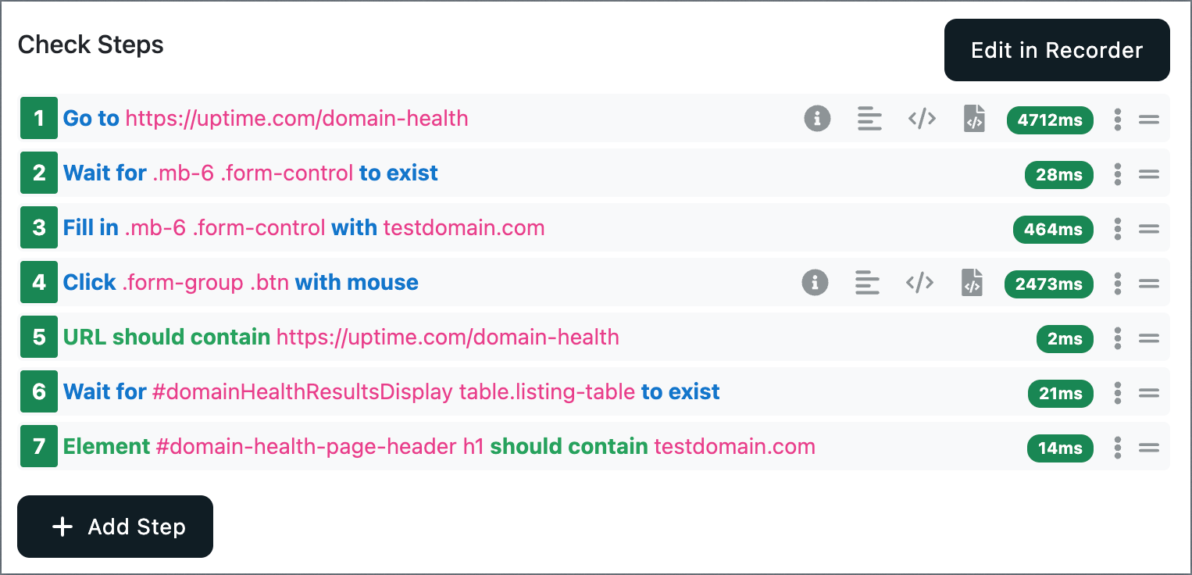
Task: View code brackets icon on step 4
Action: pyautogui.click(x=919, y=283)
